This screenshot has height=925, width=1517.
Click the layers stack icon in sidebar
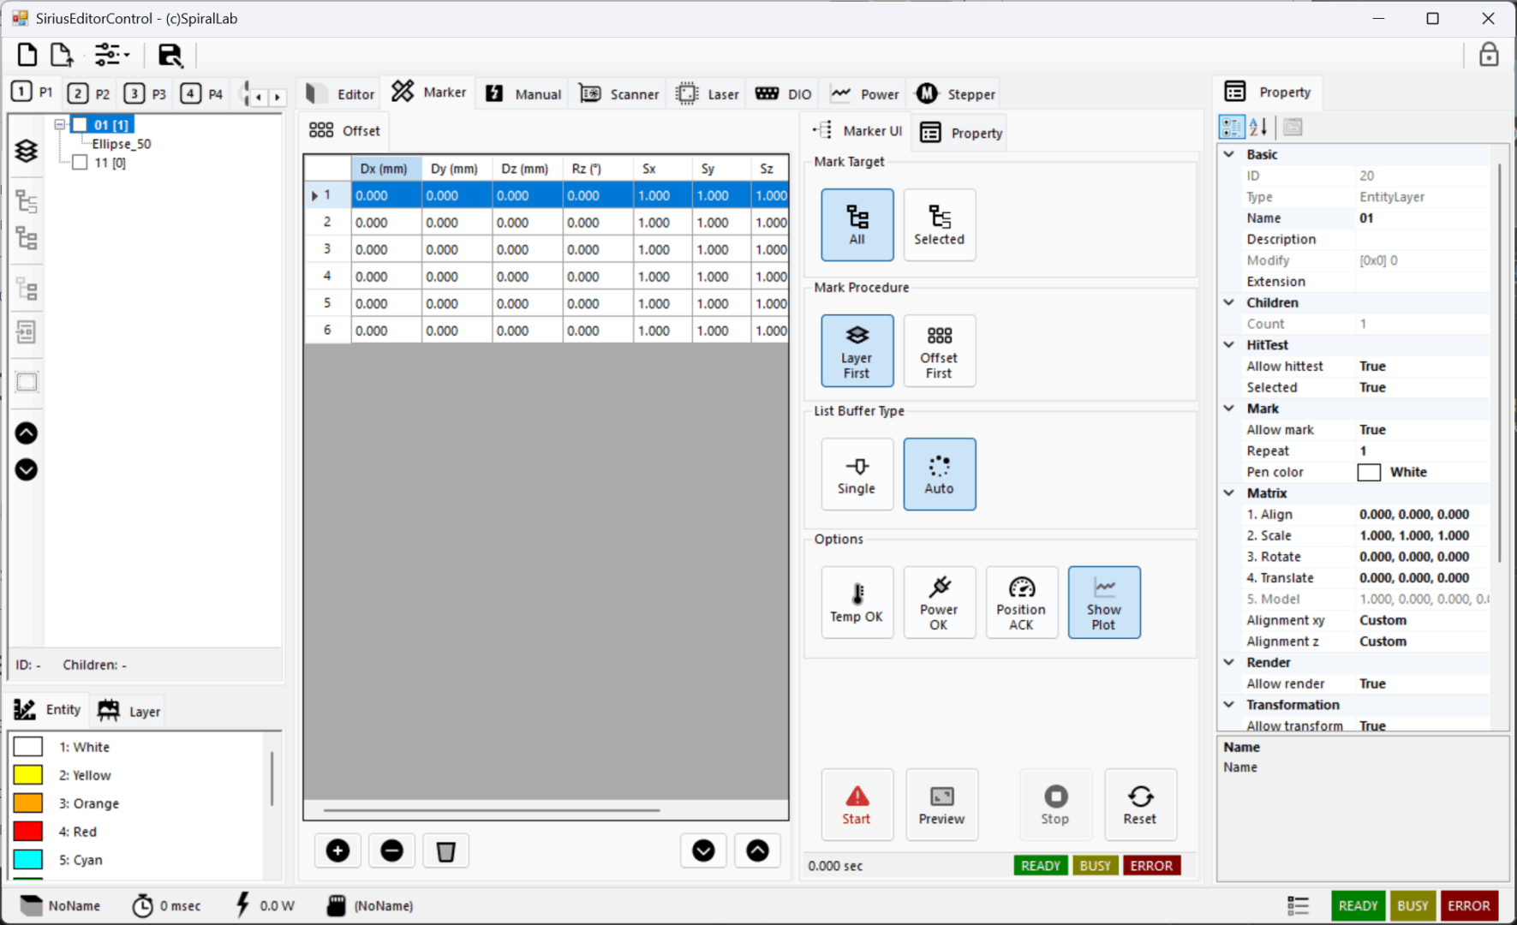[27, 151]
